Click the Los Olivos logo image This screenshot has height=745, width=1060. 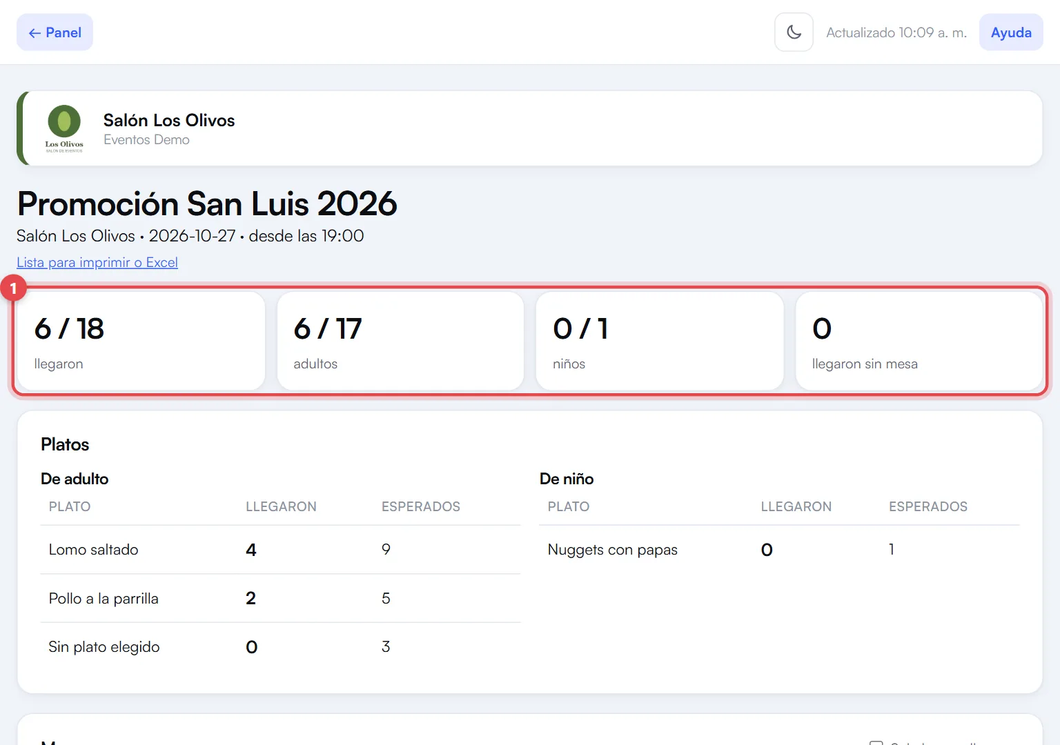point(64,128)
